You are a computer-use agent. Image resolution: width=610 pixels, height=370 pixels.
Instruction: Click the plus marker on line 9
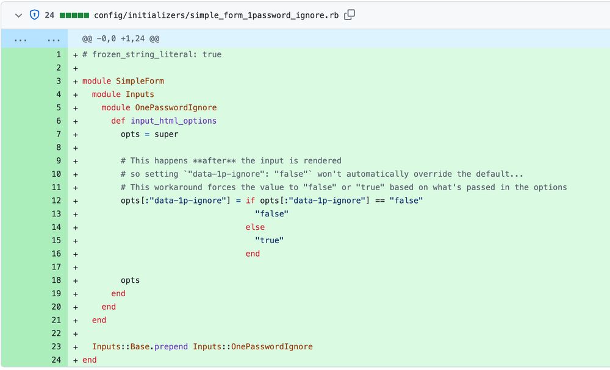click(x=76, y=162)
